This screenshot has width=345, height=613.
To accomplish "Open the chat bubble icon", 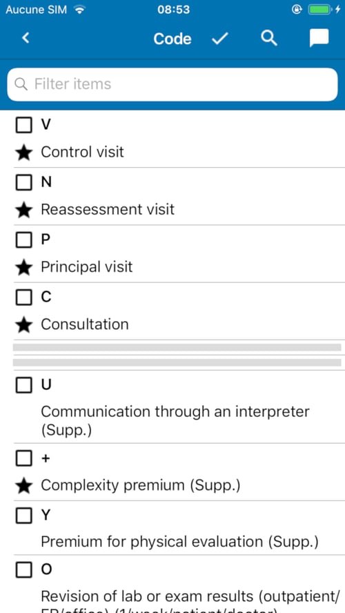I will click(319, 39).
